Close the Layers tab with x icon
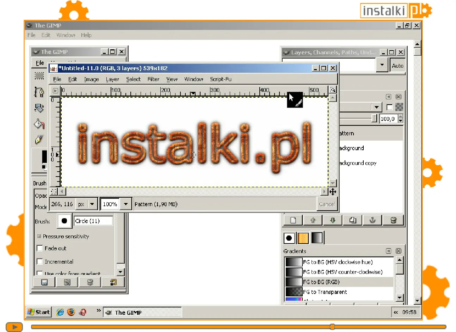Image resolution: width=456 pixels, height=332 pixels. [x=399, y=97]
